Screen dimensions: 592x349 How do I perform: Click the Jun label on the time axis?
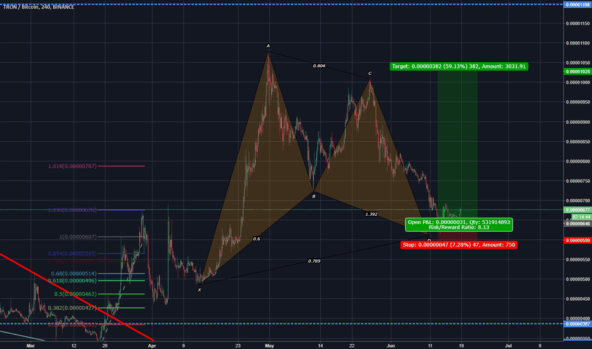point(391,345)
